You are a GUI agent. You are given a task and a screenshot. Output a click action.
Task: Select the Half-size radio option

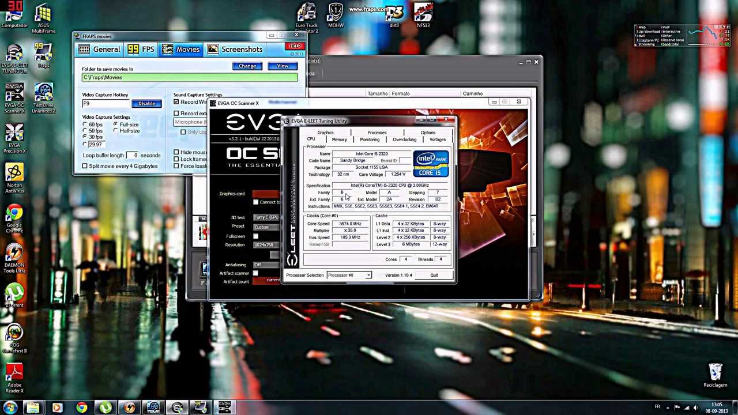(x=116, y=131)
